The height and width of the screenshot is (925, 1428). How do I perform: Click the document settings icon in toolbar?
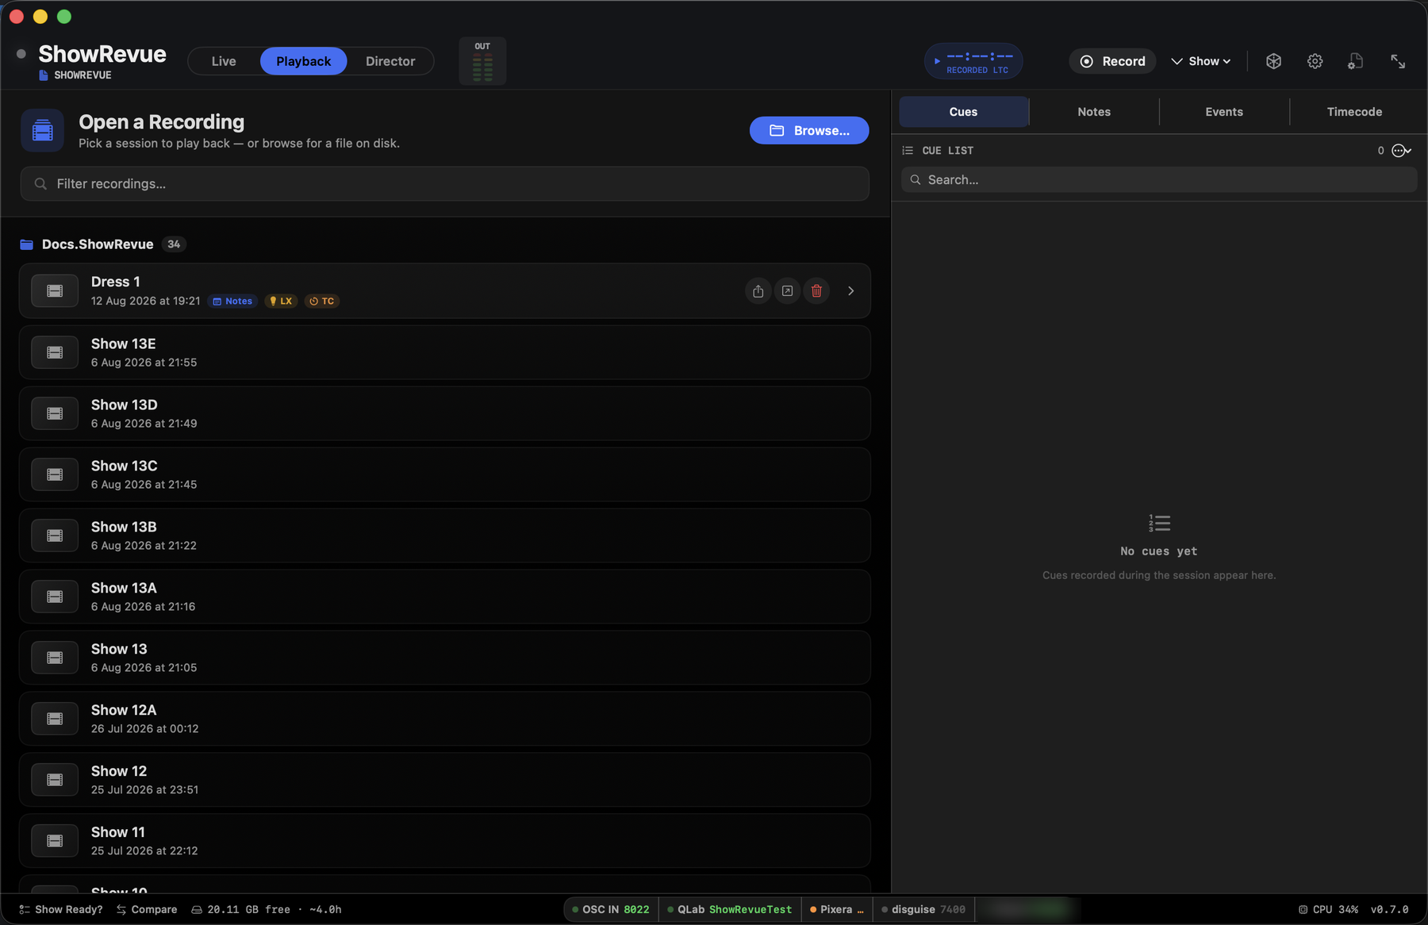click(1356, 61)
